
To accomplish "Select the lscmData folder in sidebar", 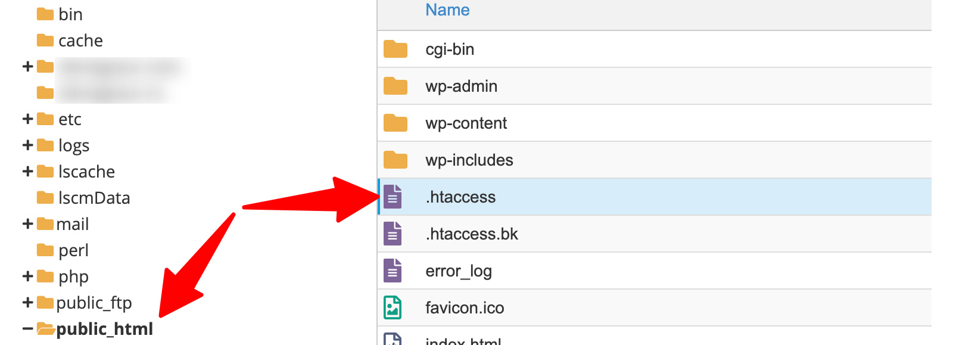I will pyautogui.click(x=94, y=198).
